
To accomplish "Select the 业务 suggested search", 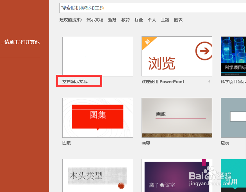I will click(x=112, y=20).
